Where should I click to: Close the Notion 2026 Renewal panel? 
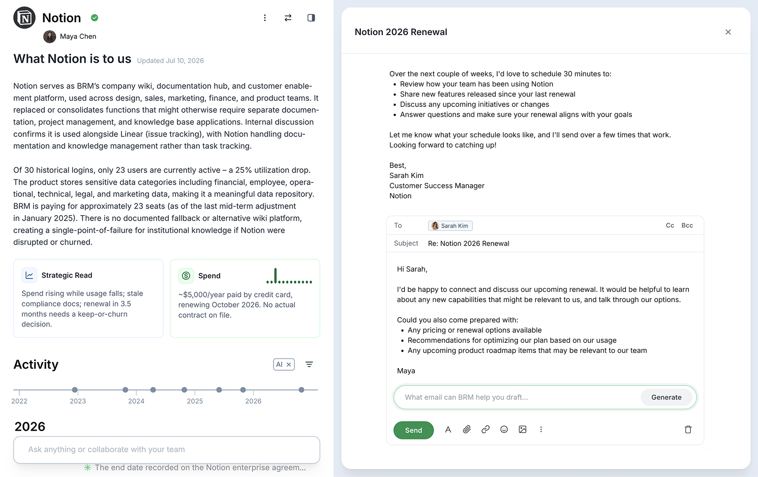(728, 32)
